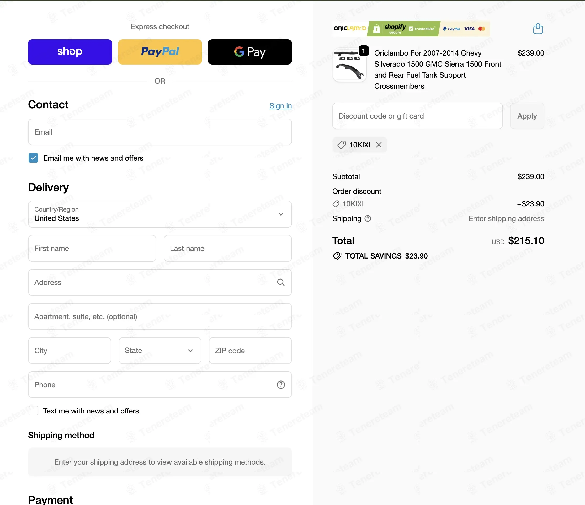Click the tag icon in the 10KIXI chip

[x=341, y=145]
